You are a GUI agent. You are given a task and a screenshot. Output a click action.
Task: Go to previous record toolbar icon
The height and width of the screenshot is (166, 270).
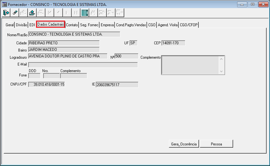pos(59,13)
